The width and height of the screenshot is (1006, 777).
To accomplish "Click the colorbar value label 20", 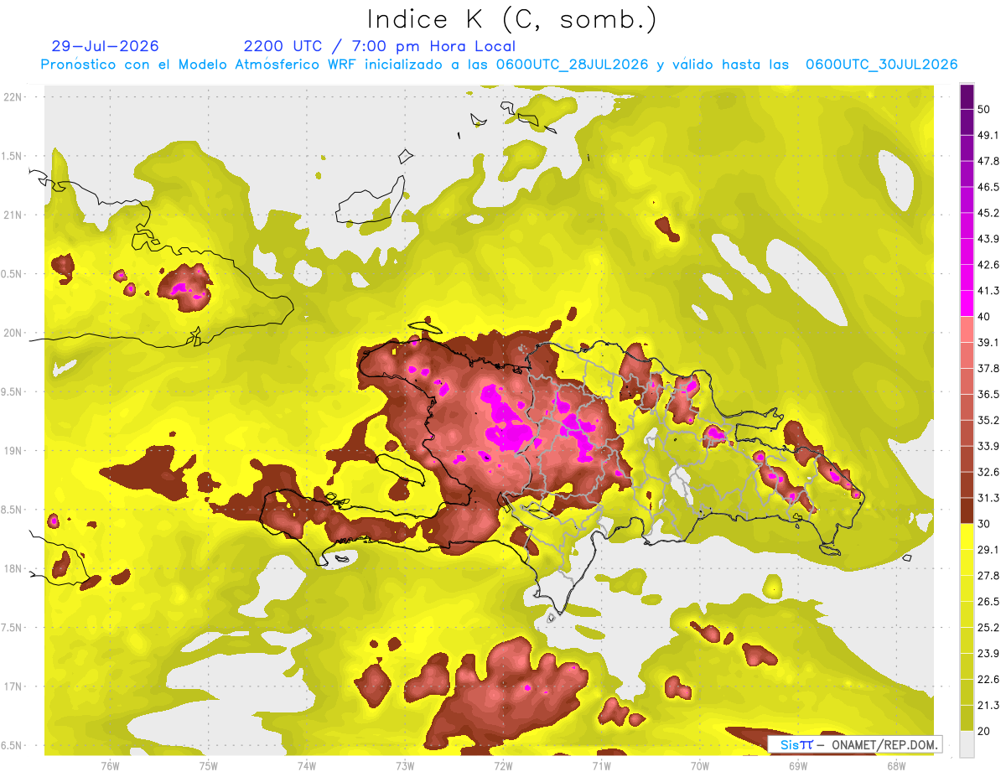I will tap(985, 731).
